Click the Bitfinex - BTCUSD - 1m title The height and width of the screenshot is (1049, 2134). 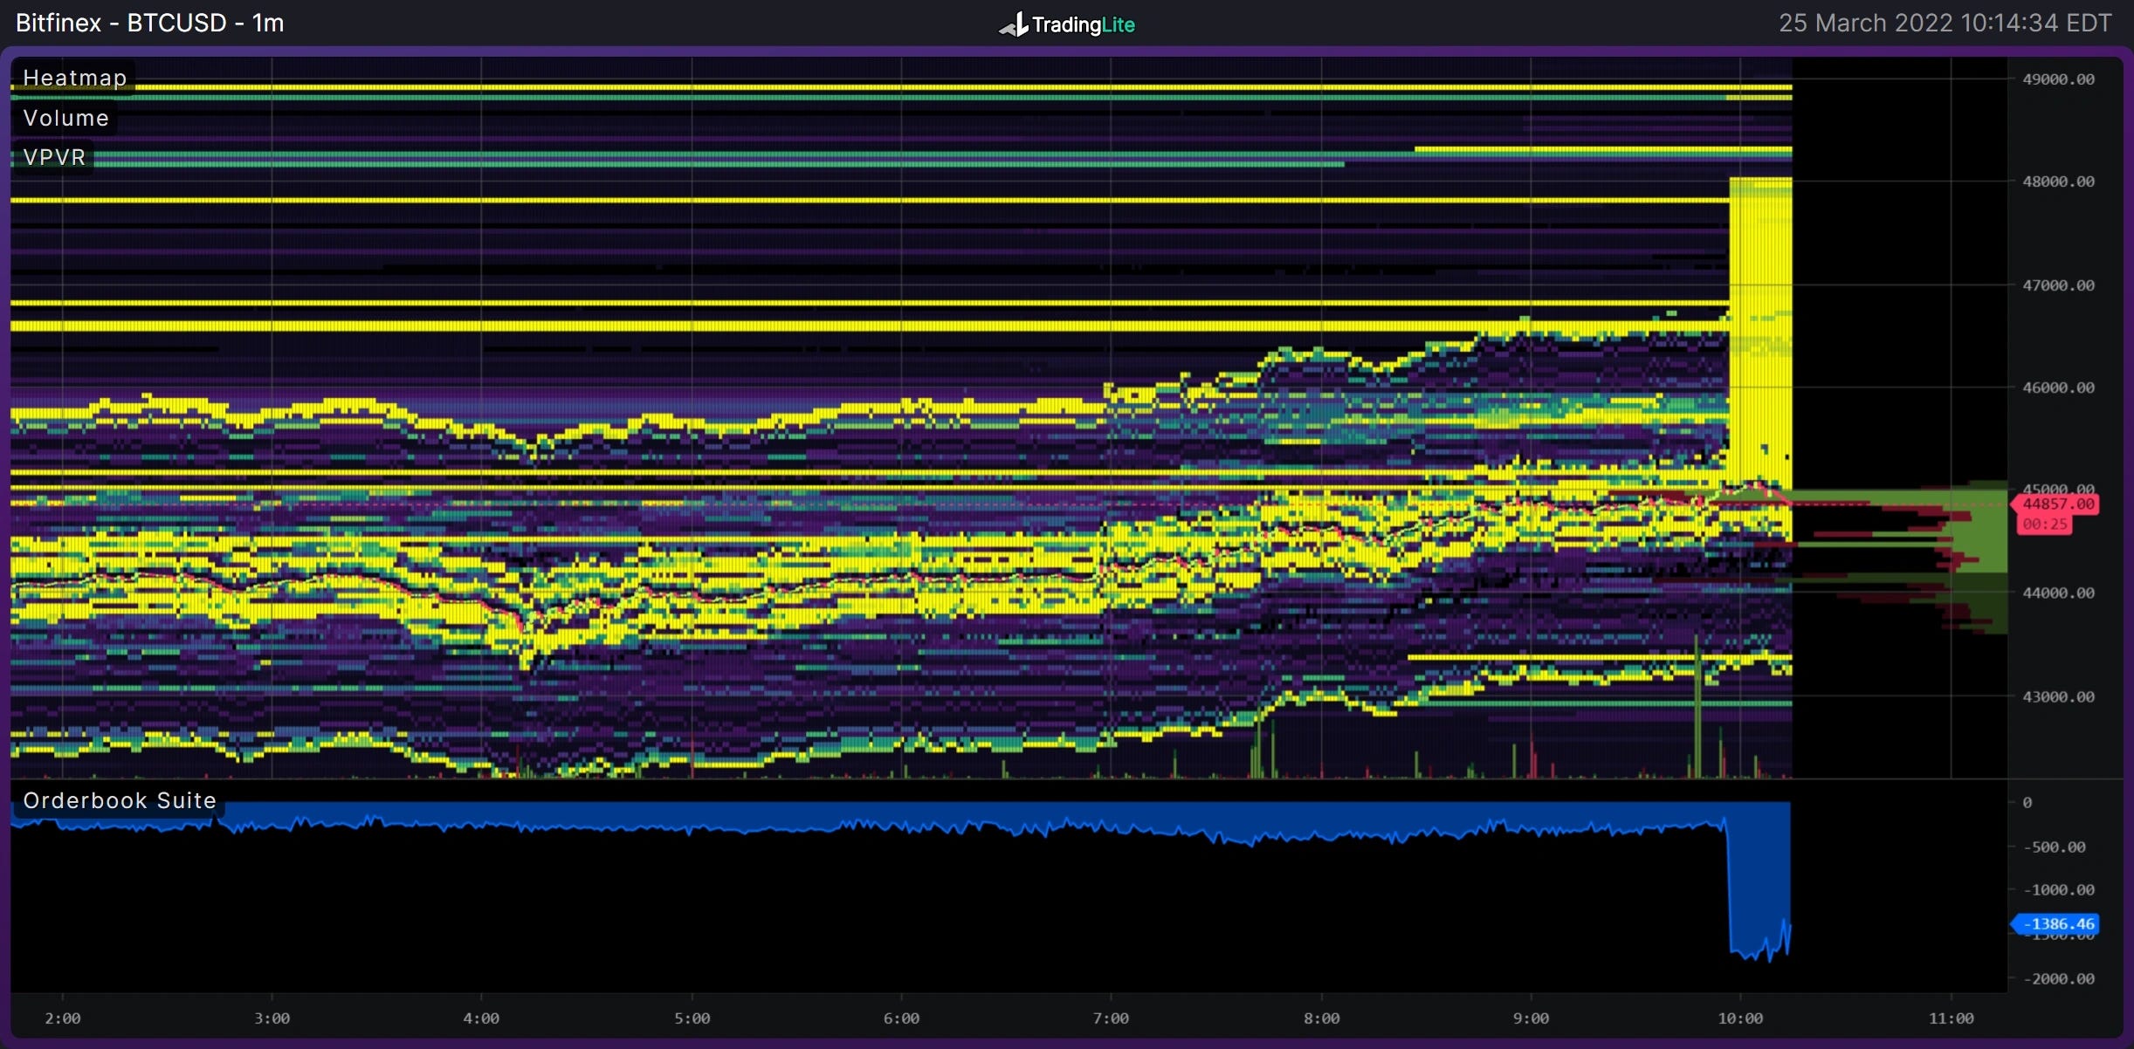(x=150, y=23)
